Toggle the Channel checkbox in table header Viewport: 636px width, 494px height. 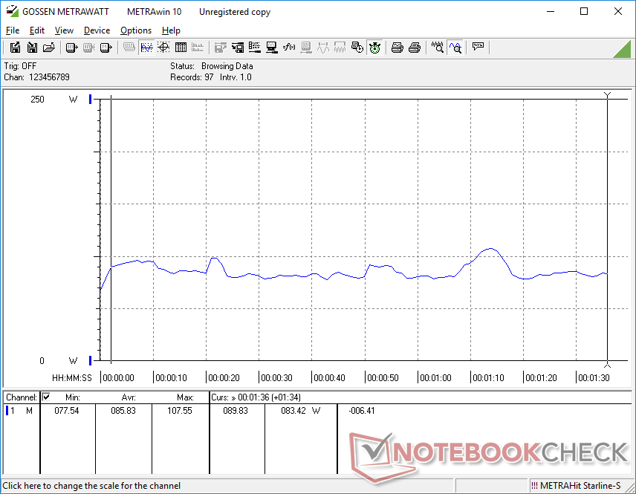point(46,397)
